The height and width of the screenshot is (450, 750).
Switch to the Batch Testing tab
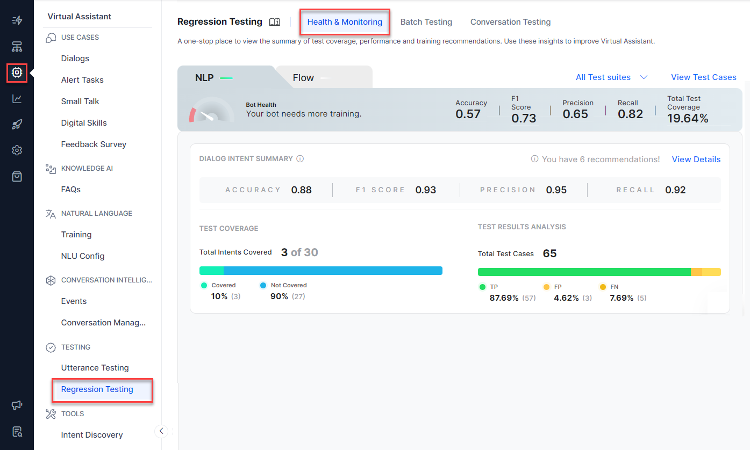(x=426, y=22)
